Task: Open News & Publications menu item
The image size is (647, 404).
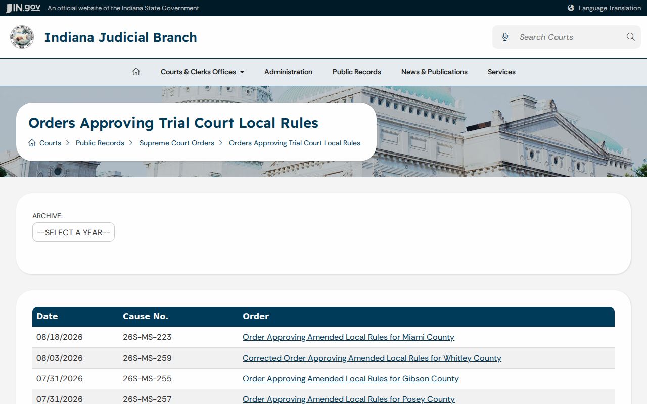Action: 434,72
